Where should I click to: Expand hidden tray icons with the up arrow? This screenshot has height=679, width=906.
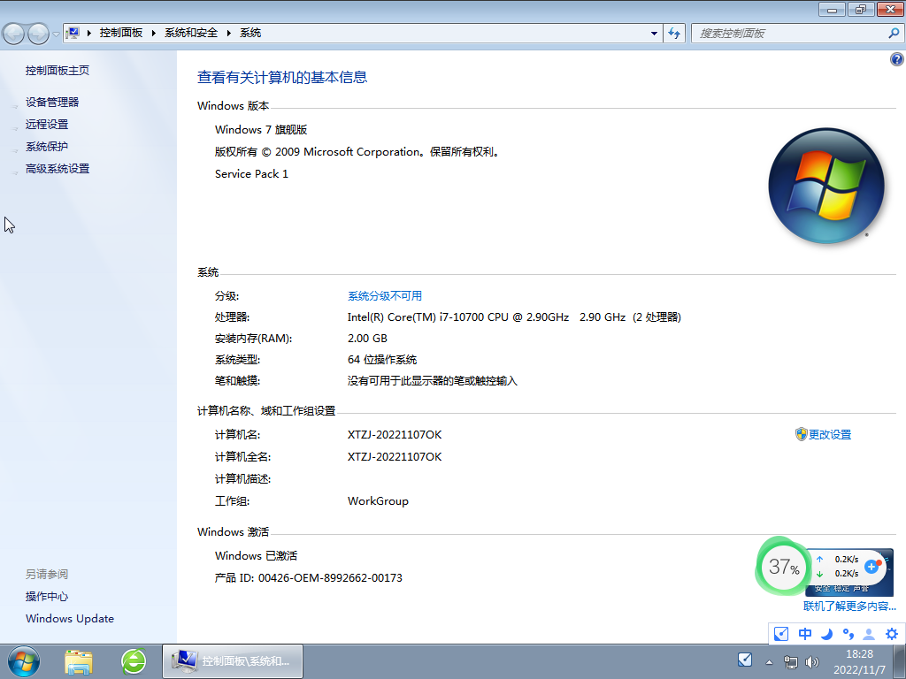click(769, 661)
